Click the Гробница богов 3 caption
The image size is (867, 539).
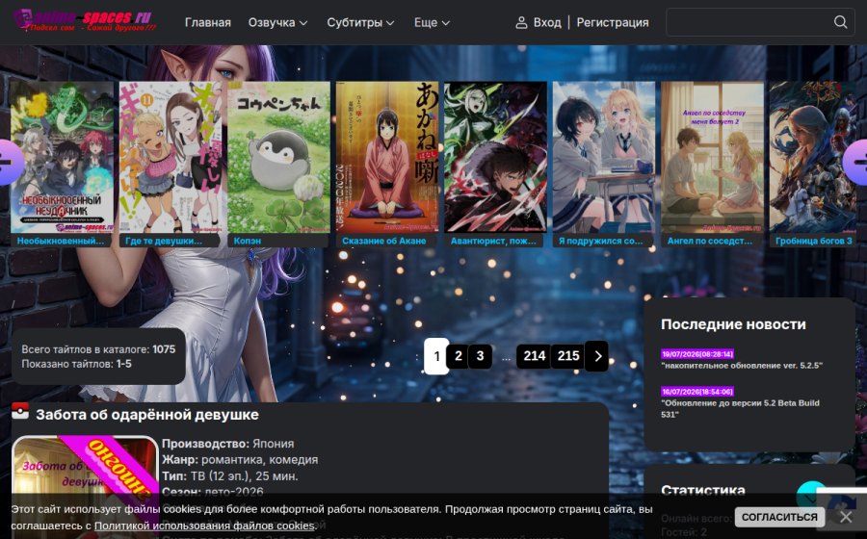813,241
